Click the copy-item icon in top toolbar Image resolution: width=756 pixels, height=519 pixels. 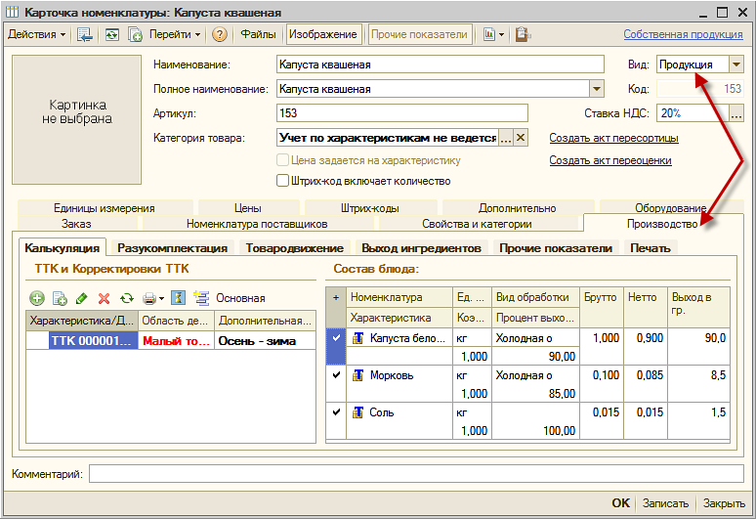coord(135,35)
